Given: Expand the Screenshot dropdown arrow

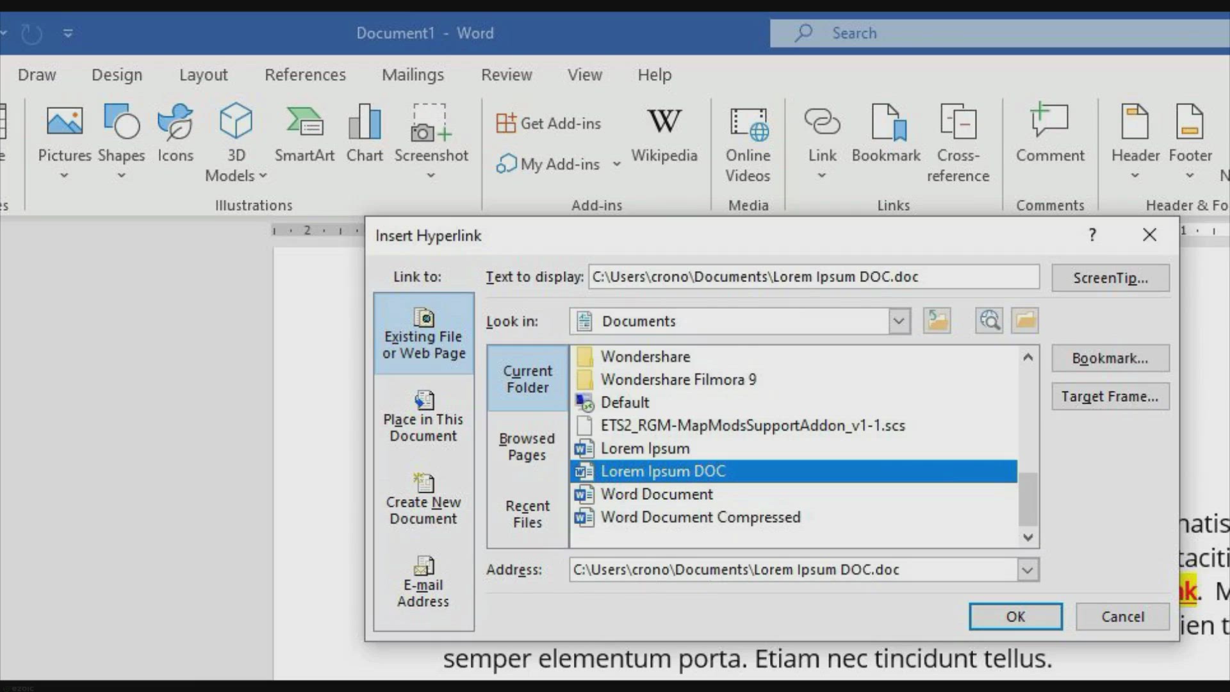Looking at the screenshot, I should (x=431, y=176).
